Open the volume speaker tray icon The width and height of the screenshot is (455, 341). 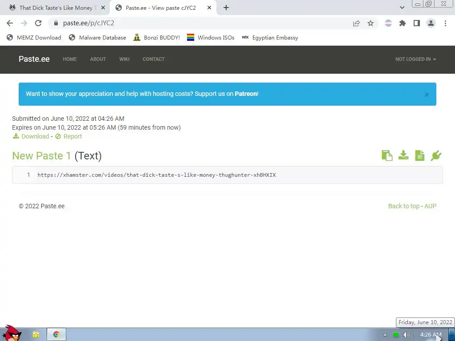pyautogui.click(x=406, y=335)
